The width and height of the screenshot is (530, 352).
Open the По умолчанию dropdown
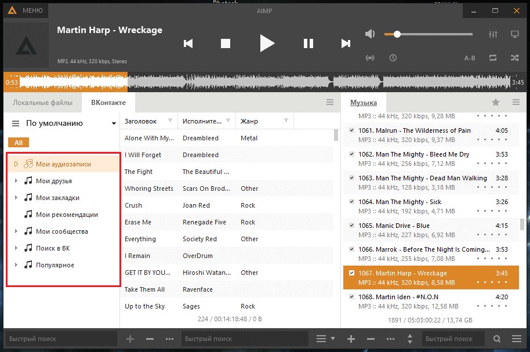[114, 124]
